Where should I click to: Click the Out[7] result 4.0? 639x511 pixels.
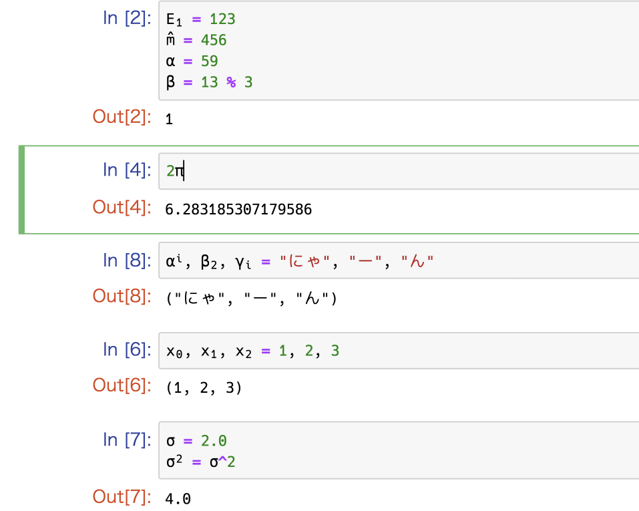tap(178, 498)
